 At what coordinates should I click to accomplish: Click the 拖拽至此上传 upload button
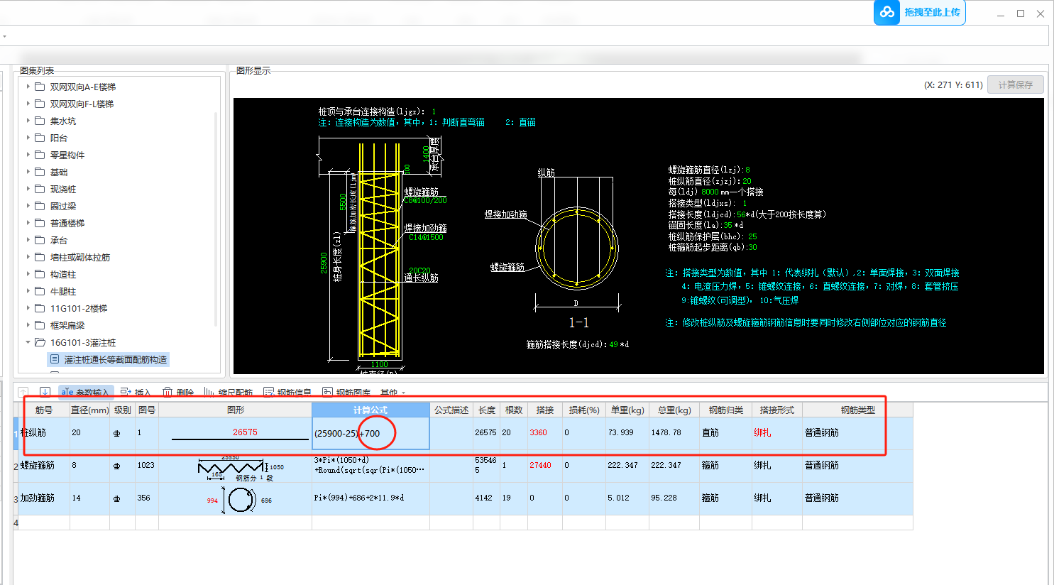[920, 12]
